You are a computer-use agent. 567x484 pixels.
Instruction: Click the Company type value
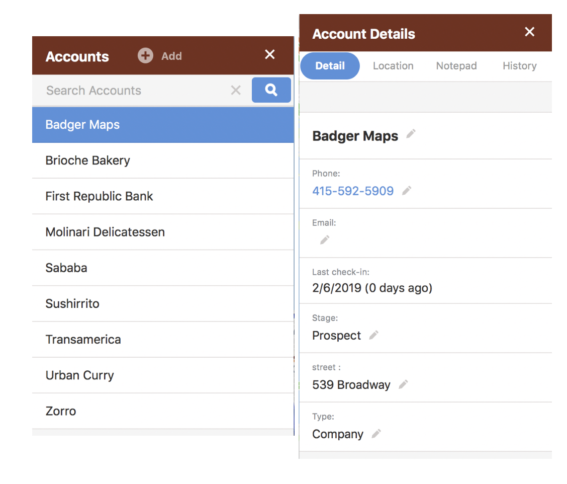click(x=338, y=434)
